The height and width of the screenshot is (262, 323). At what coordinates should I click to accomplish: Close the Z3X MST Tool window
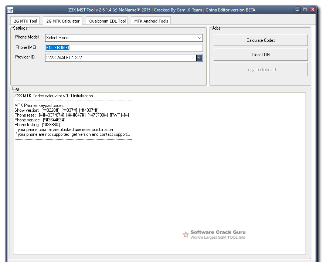[313, 10]
